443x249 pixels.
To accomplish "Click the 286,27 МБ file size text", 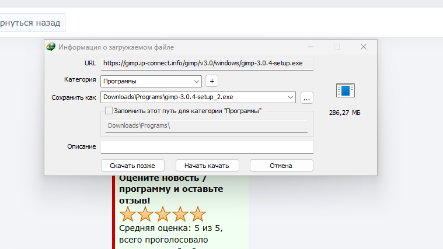I will click(x=345, y=113).
